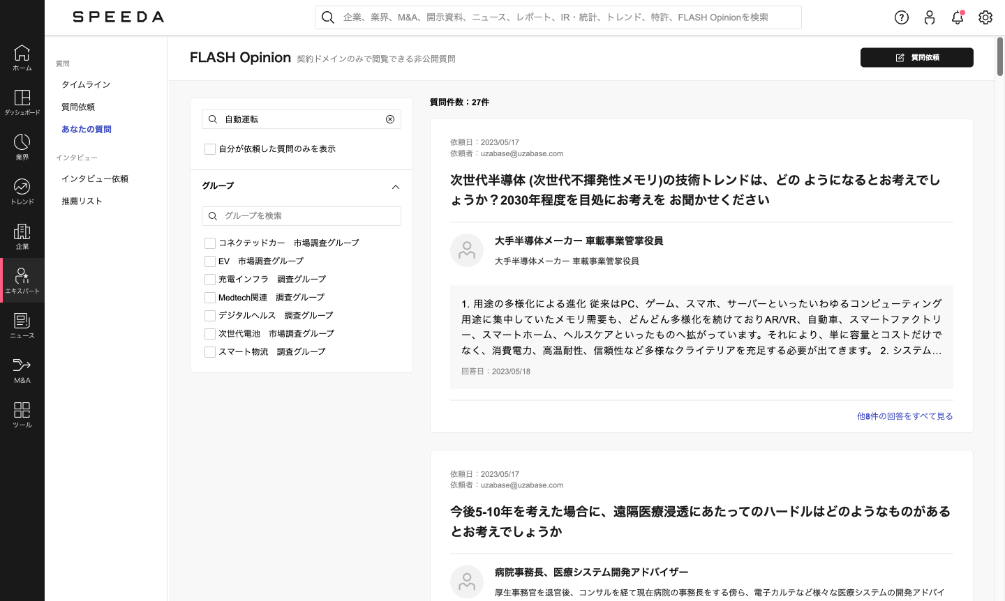Open 他8件の回答をすべて見る link
Screen dimensions: 1005x601
point(904,416)
